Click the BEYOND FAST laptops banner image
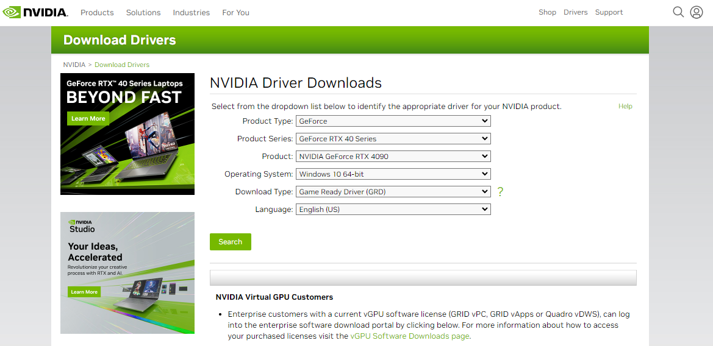713x346 pixels. [x=127, y=134]
